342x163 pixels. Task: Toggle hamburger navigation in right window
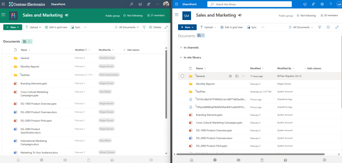coord(177,15)
